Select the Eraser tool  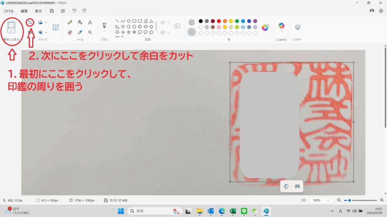[70, 32]
